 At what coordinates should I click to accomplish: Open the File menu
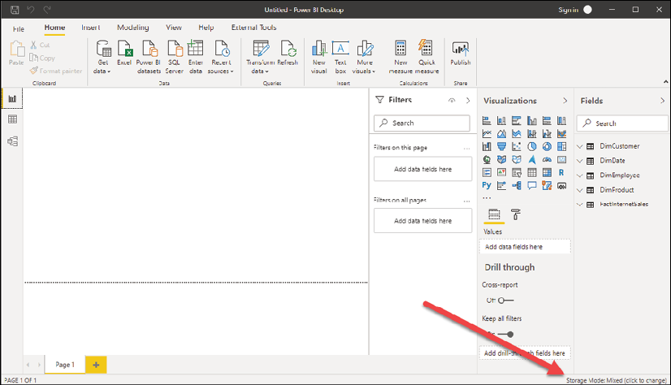19,28
